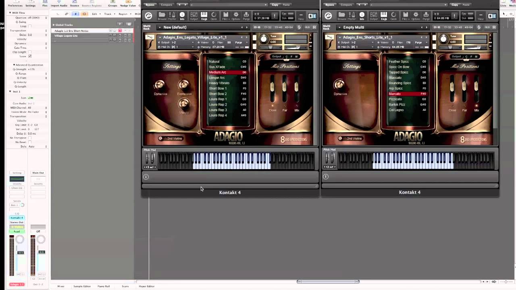Switch to Sample Editor tab

[82, 286]
